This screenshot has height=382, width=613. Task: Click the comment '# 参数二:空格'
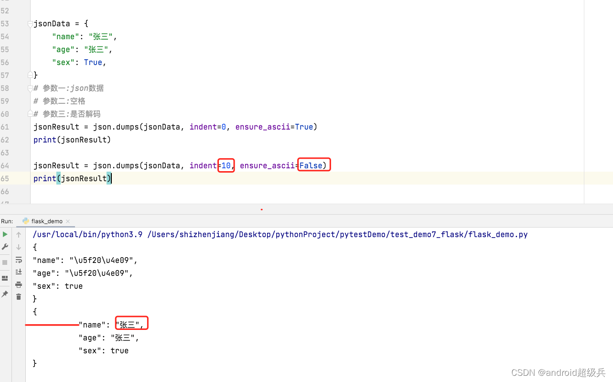pos(60,101)
